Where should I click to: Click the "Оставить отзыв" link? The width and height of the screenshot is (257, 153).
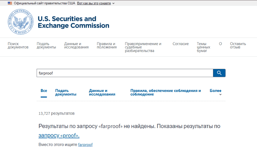tap(238, 45)
